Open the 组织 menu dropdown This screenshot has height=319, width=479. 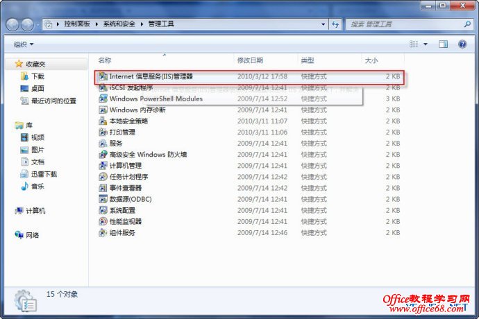click(24, 44)
